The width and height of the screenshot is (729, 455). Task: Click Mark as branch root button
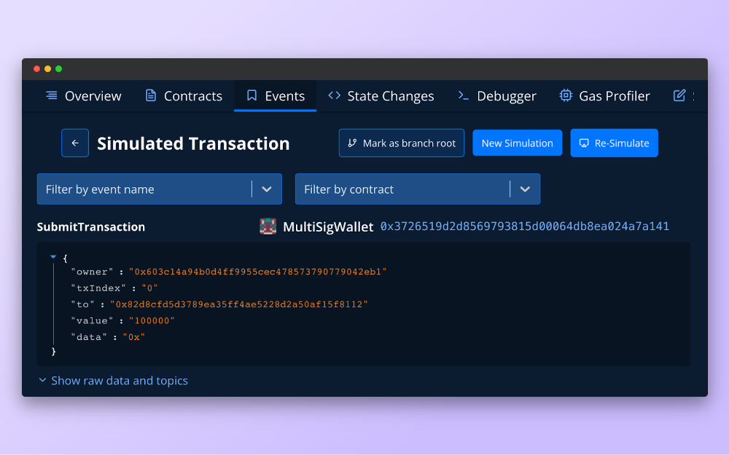click(x=402, y=143)
